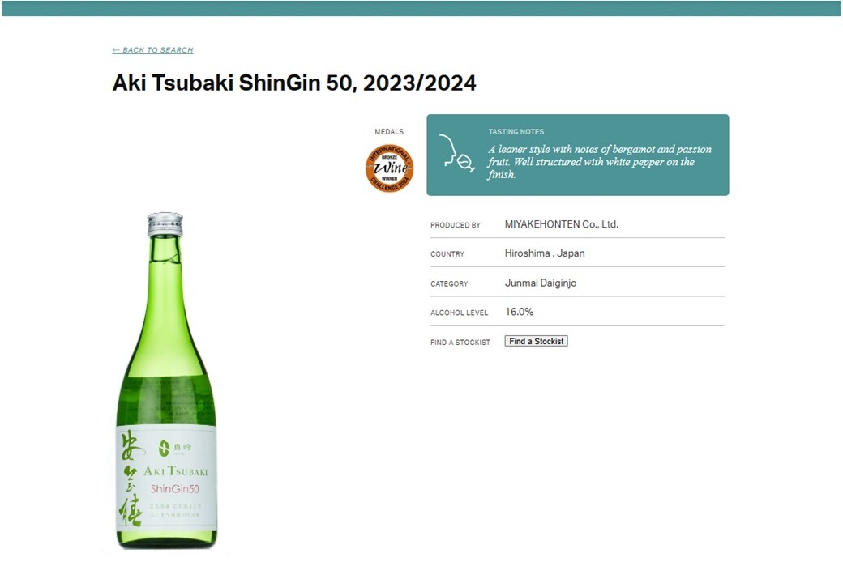Click the Tasting Notes heading
The width and height of the screenshot is (843, 583).
(516, 131)
